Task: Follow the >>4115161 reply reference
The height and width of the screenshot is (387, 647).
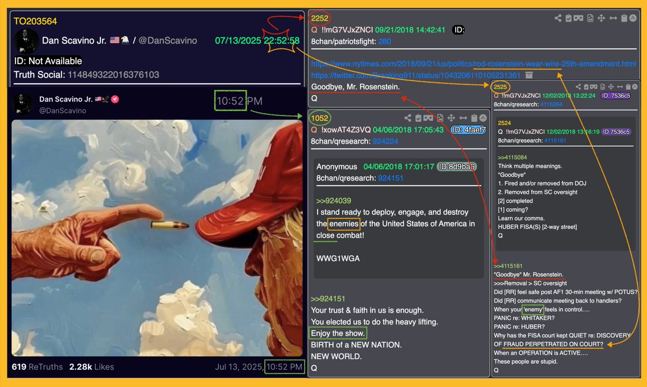Action: pyautogui.click(x=509, y=266)
